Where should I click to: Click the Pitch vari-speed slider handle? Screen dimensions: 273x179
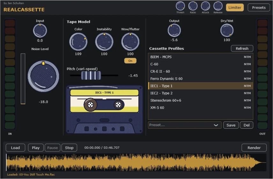pos(91,75)
